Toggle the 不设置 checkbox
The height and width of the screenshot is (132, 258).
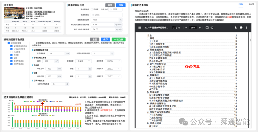pos(92,9)
